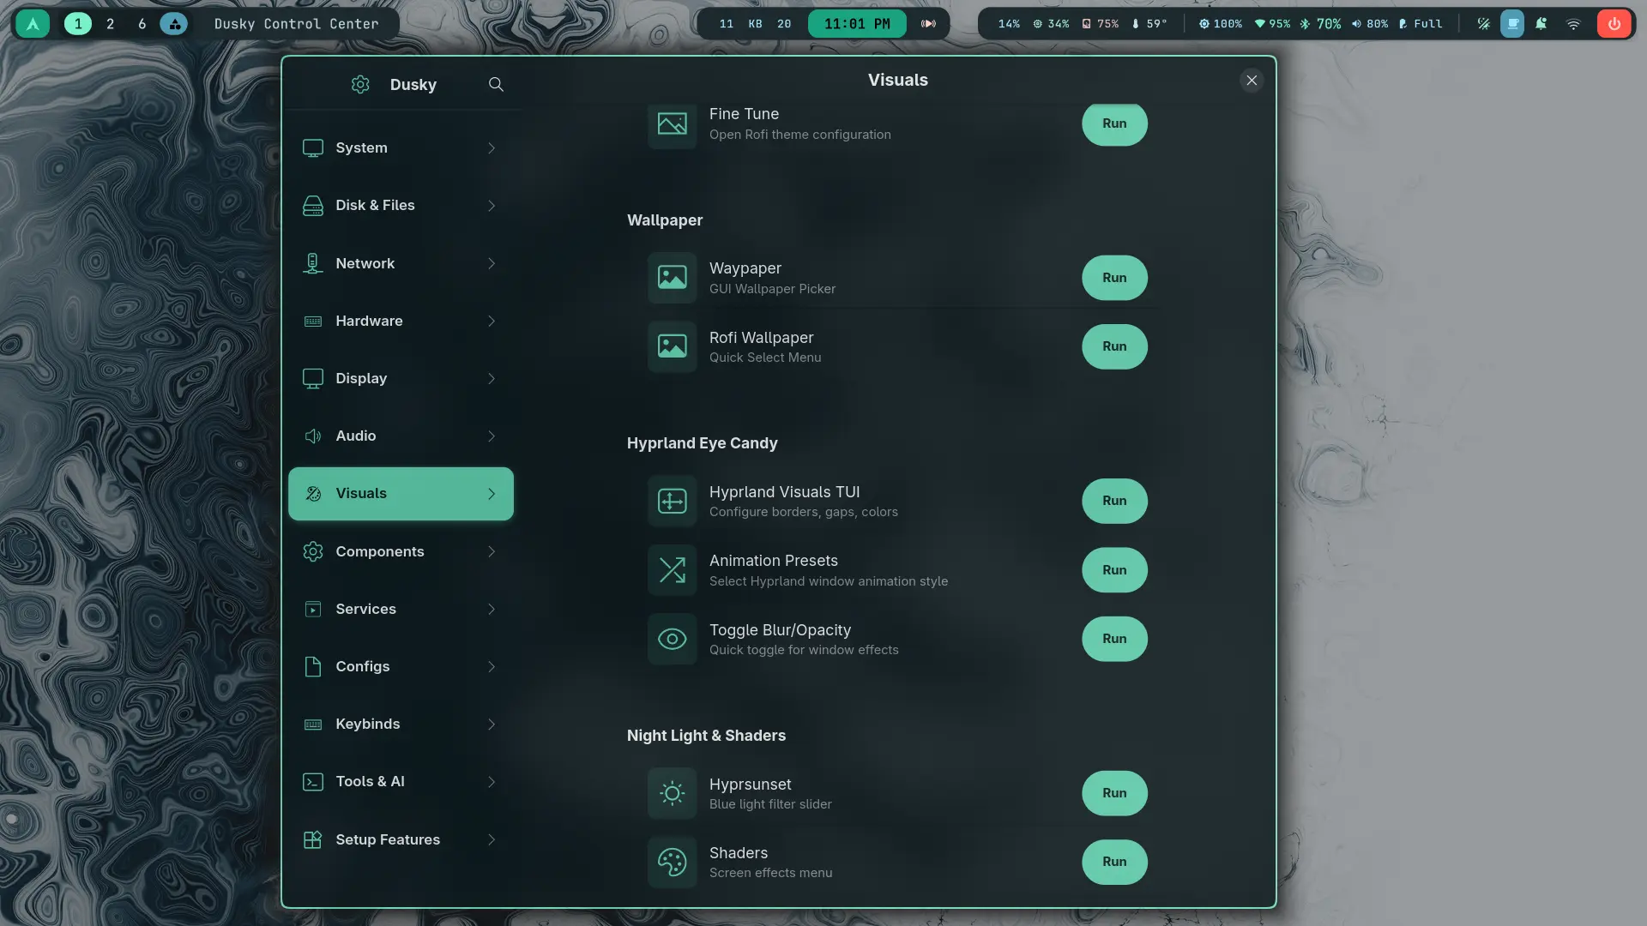Viewport: 1647px width, 926px height.
Task: Run Hyprsunset blue light filter
Action: coord(1114,793)
